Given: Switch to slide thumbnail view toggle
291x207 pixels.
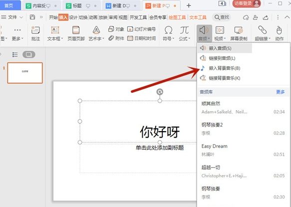Looking at the screenshot, I should (29, 54).
